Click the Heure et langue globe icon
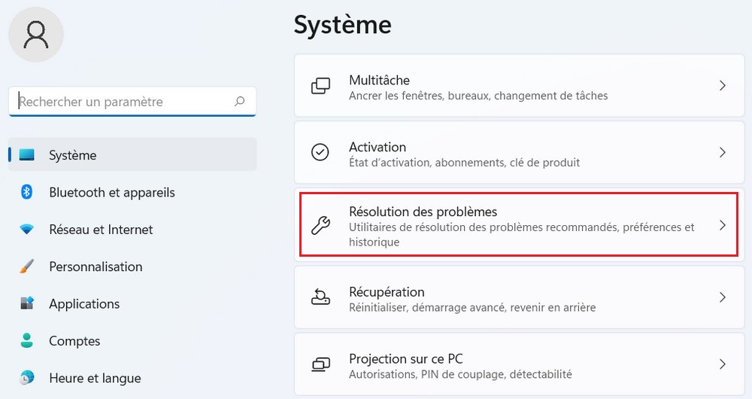The width and height of the screenshot is (752, 399). [27, 377]
